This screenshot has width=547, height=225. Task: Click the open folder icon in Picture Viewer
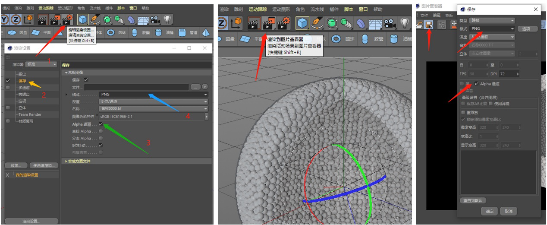[419, 25]
